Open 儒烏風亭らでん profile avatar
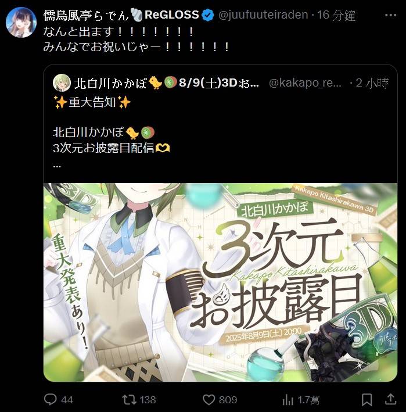Image resolution: width=406 pixels, height=412 pixels. (21, 22)
